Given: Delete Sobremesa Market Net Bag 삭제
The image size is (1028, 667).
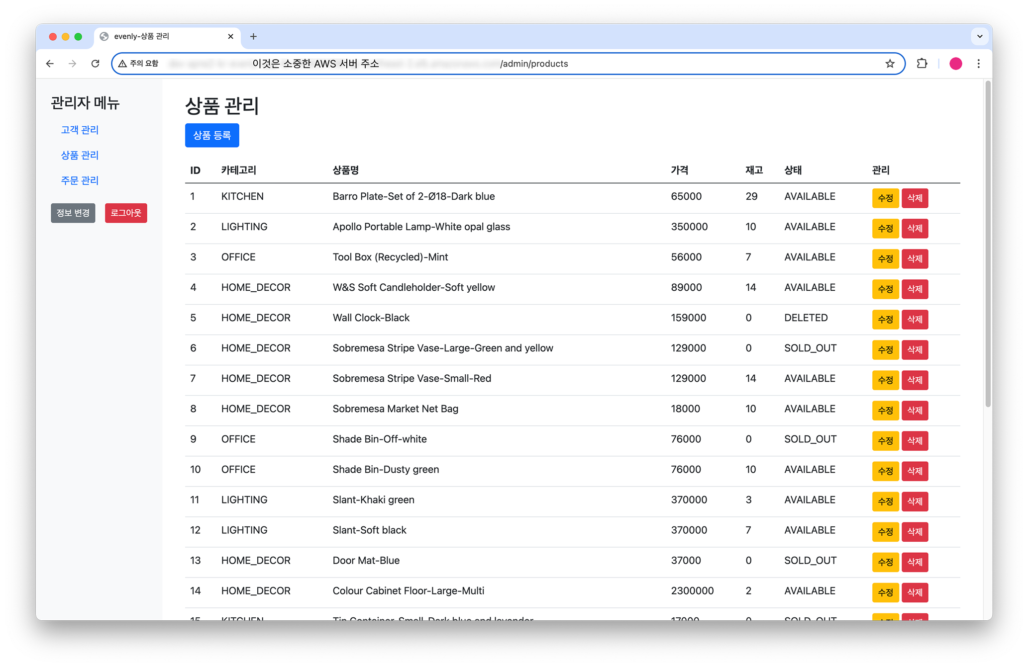Looking at the screenshot, I should [915, 410].
